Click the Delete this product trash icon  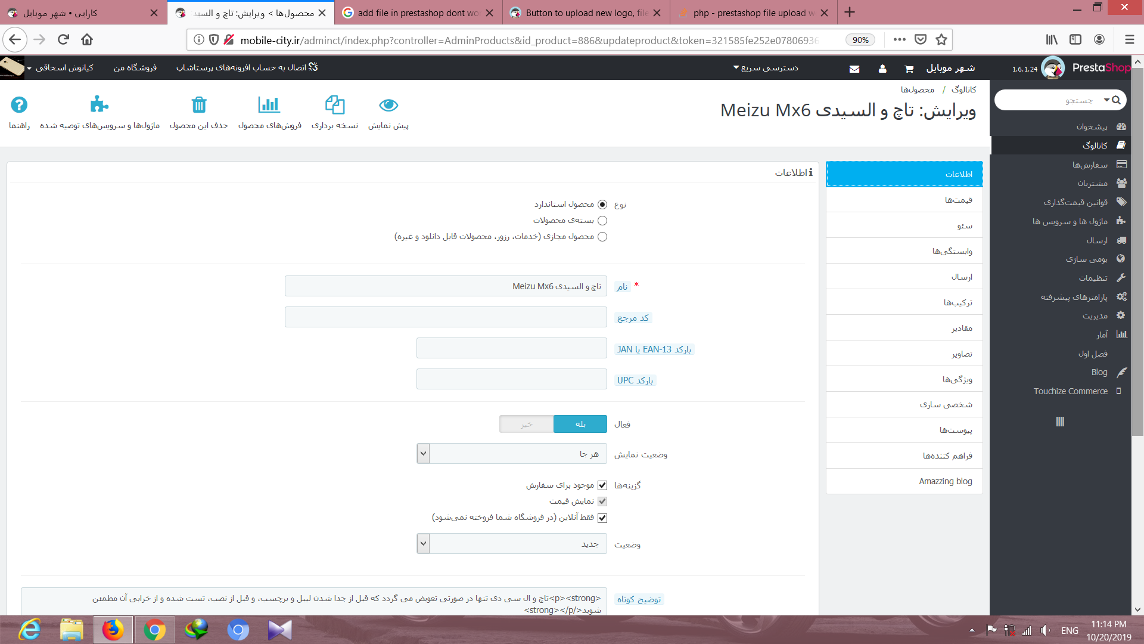click(x=199, y=105)
